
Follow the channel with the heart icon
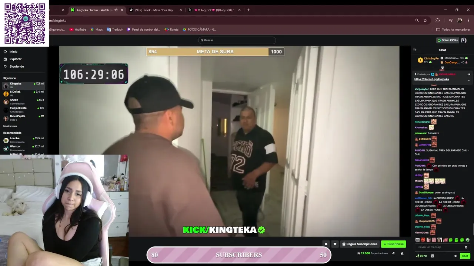tap(335, 244)
